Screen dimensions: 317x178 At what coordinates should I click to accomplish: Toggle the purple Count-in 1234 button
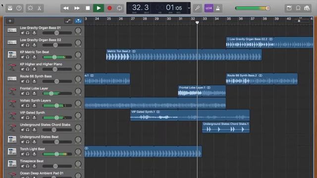click(209, 8)
